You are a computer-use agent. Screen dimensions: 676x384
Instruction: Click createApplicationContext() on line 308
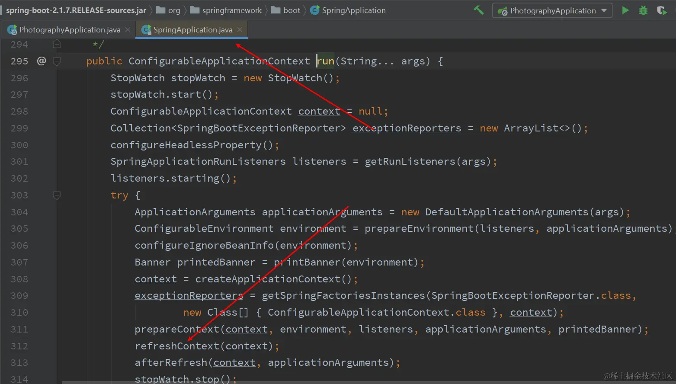274,279
